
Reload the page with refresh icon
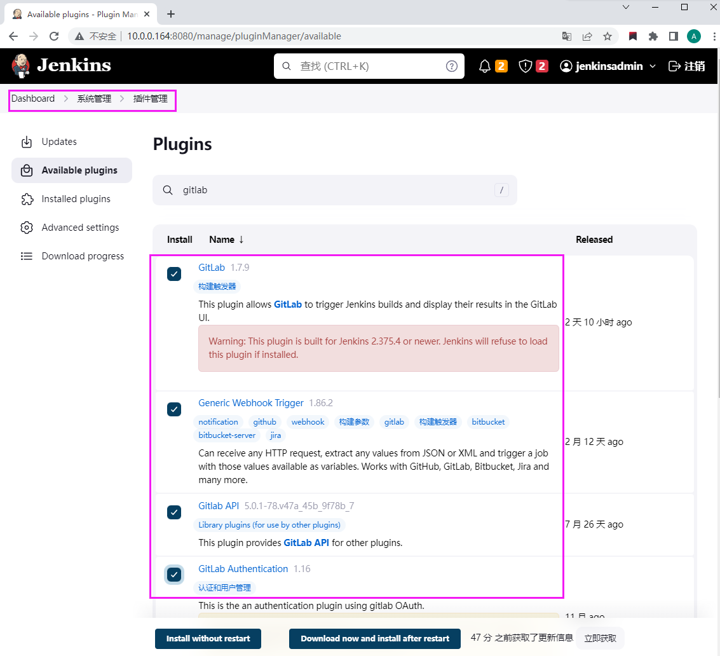point(54,36)
